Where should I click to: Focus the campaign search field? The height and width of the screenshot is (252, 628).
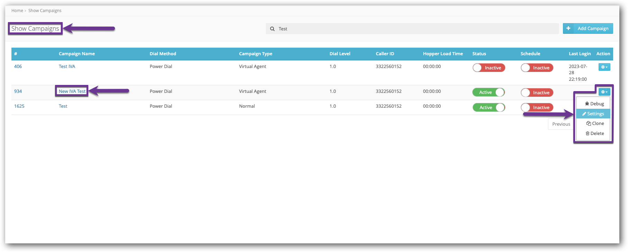click(x=415, y=29)
